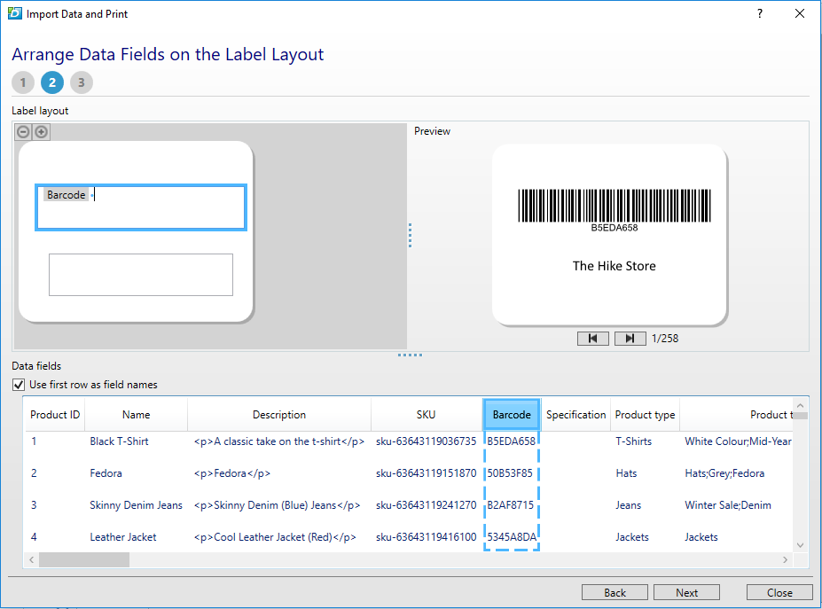
Task: Click the Barcode text box on label
Action: point(141,207)
